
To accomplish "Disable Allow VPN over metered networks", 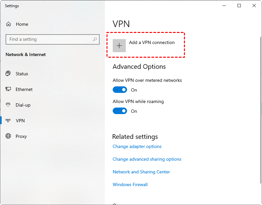I will (x=120, y=90).
